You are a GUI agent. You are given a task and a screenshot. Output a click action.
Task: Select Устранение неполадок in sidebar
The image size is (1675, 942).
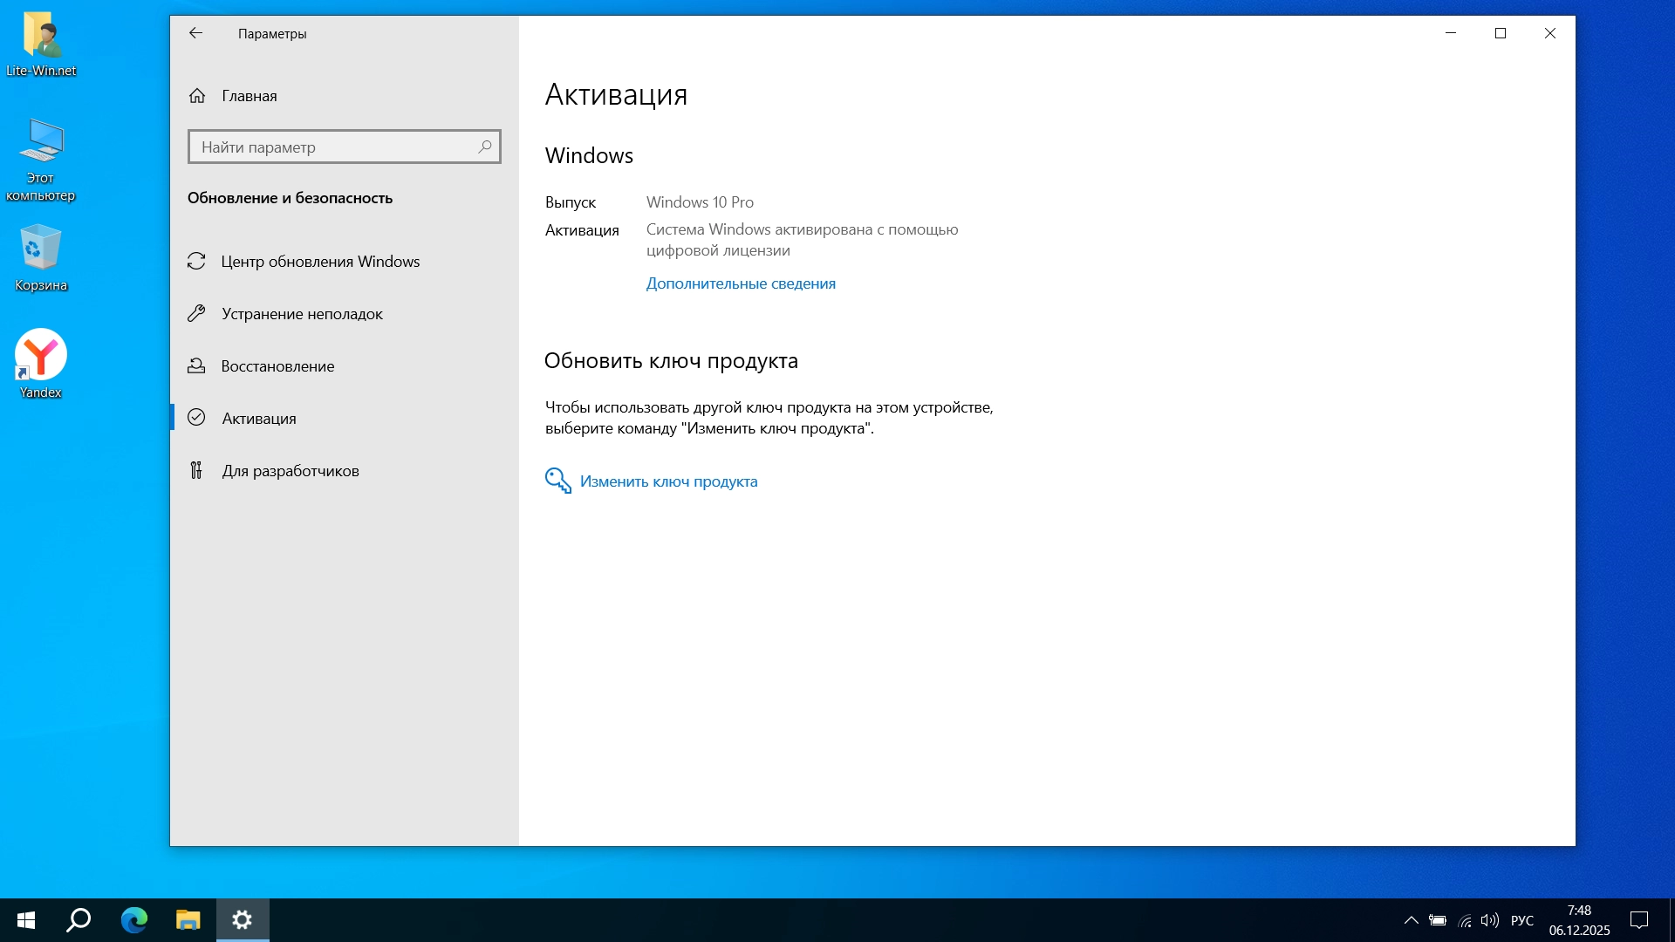click(x=302, y=314)
